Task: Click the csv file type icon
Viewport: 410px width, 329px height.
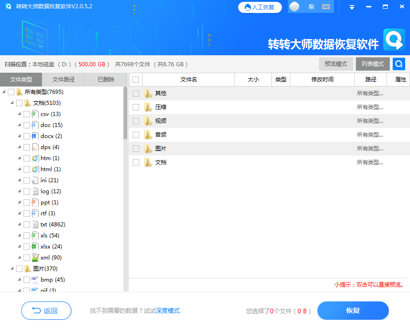Action: tap(35, 114)
